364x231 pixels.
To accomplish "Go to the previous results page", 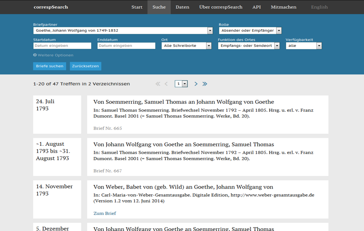I will tap(166, 84).
